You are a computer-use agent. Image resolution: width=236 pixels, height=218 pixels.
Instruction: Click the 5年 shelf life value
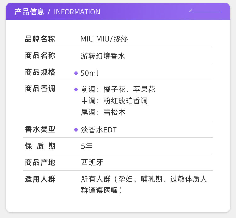(x=87, y=146)
